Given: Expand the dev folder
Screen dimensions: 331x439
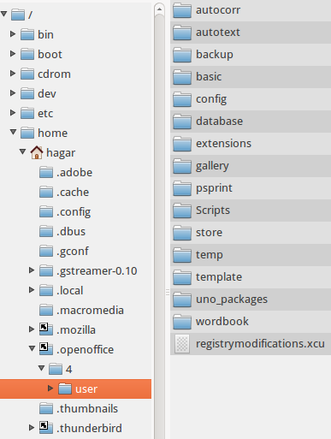Looking at the screenshot, I should click(x=13, y=93).
